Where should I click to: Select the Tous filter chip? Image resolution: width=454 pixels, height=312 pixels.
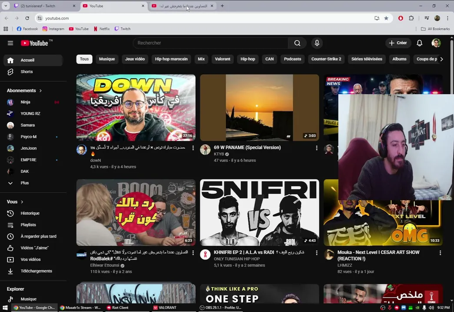point(84,59)
